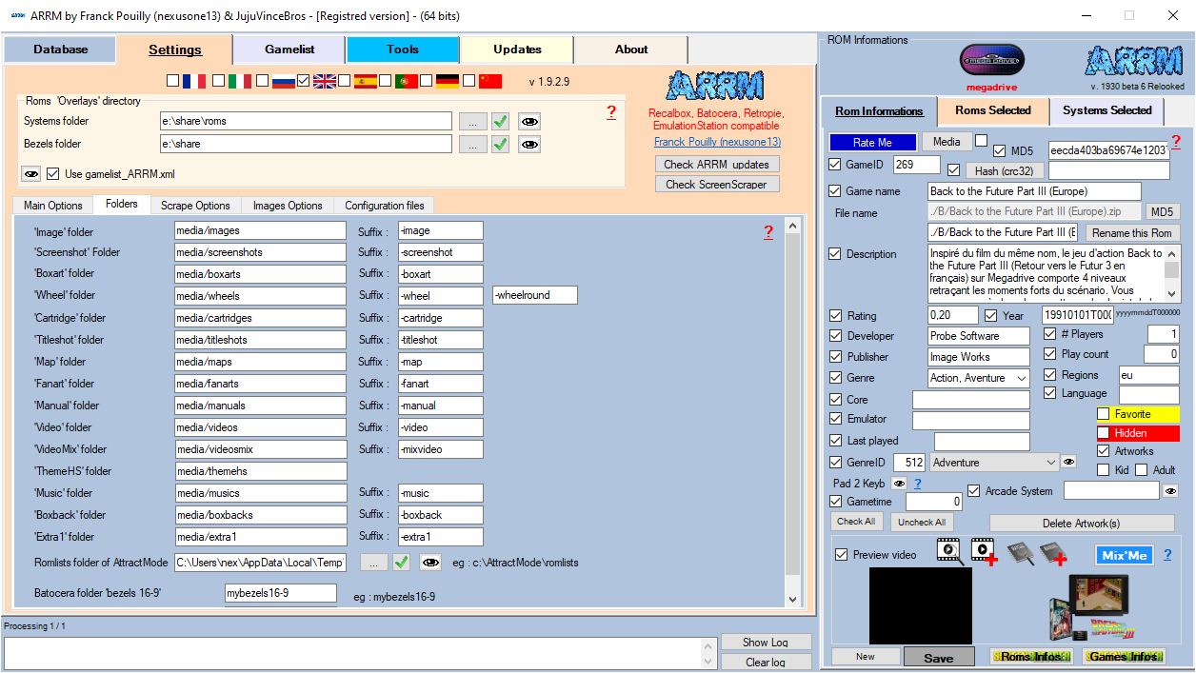The image size is (1196, 673).
Task: Click the Check ScreenScraper button
Action: (716, 185)
